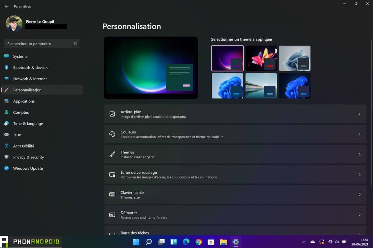Viewport: 373px width, 248px height.
Task: Open the Windows Start button on taskbar
Action: click(136, 242)
